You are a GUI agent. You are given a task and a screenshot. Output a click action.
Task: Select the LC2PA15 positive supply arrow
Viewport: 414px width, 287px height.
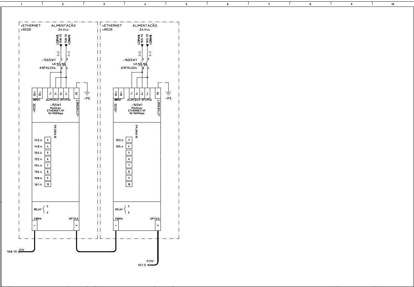(x=61, y=46)
